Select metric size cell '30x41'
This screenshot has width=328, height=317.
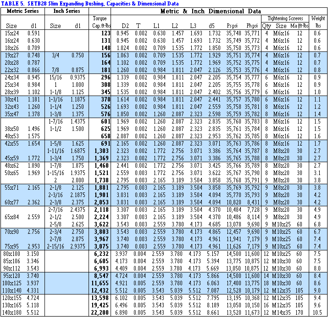[x=12, y=99]
